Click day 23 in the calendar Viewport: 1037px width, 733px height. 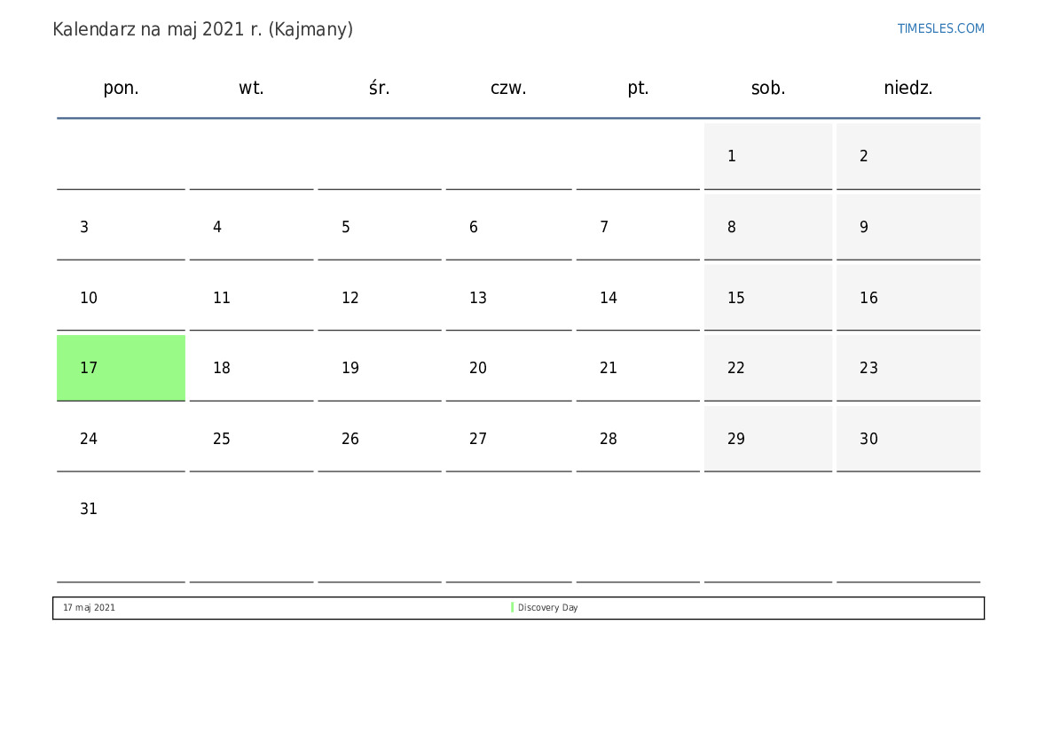908,368
